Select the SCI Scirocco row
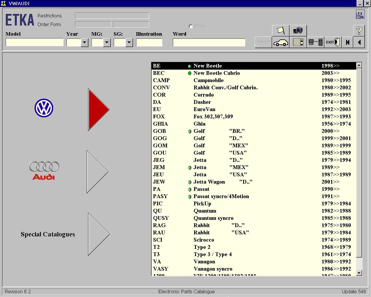 point(254,240)
